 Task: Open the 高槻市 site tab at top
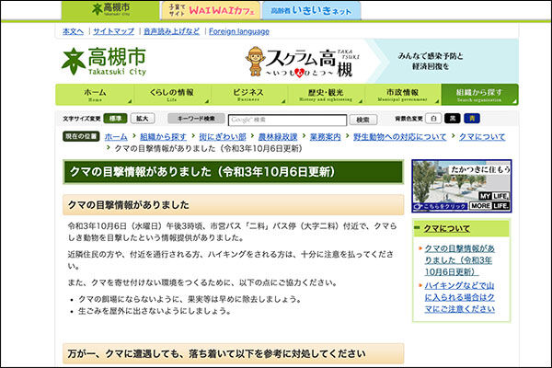[110, 10]
